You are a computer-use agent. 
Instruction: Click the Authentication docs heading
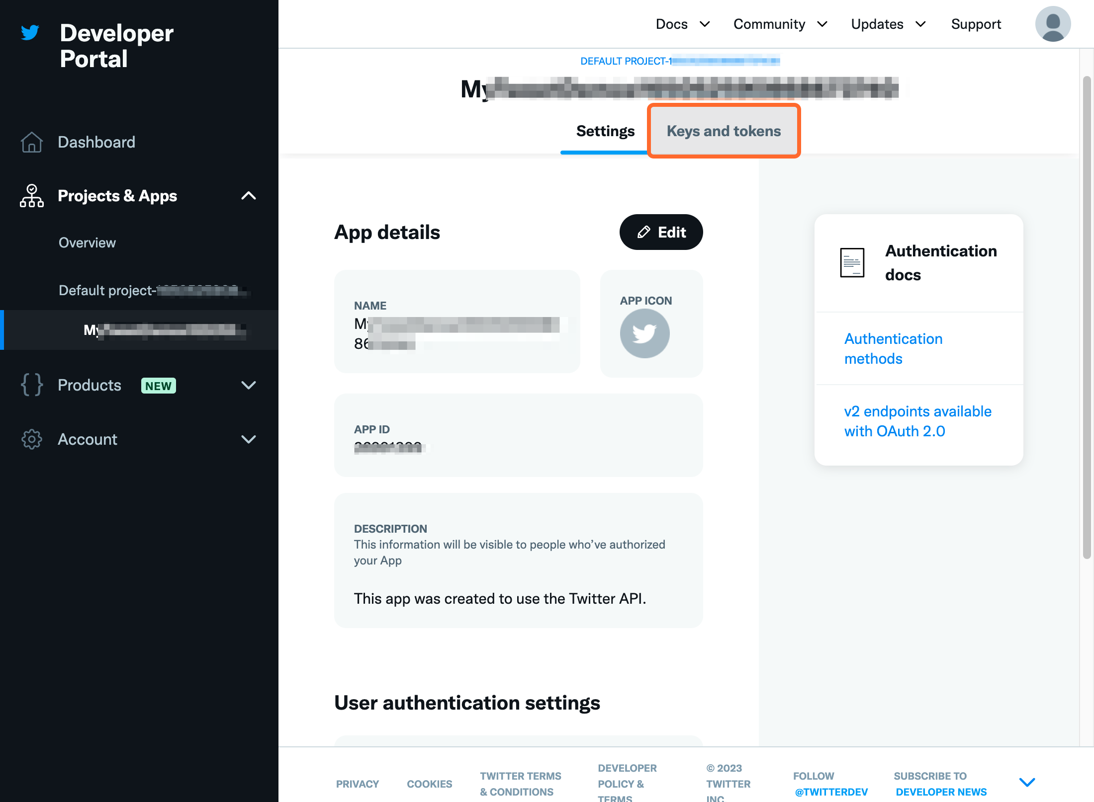pos(941,263)
